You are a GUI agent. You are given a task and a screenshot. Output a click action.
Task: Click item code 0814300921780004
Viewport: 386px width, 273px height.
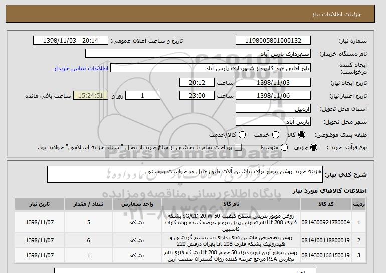pyautogui.click(x=326, y=222)
